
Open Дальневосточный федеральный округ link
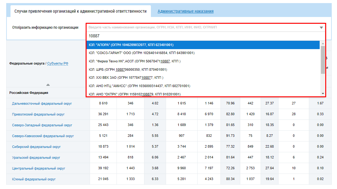point(42,103)
